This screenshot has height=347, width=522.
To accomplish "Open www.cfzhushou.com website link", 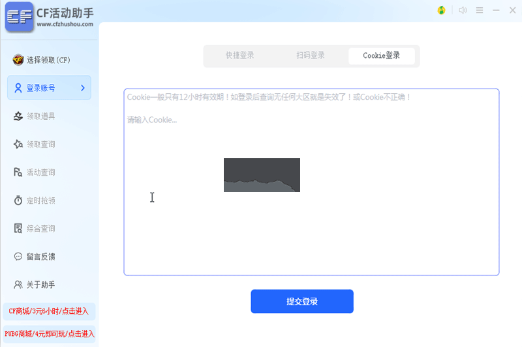I will (x=65, y=24).
